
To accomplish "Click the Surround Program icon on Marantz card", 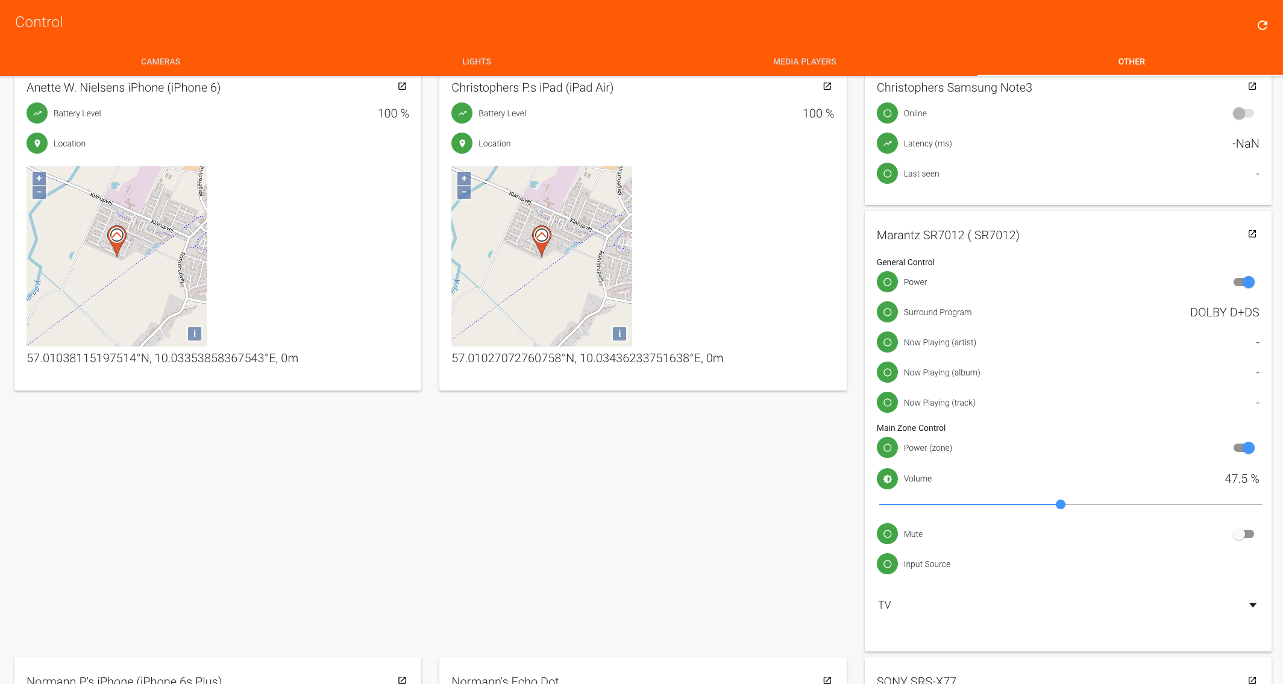I will tap(886, 312).
